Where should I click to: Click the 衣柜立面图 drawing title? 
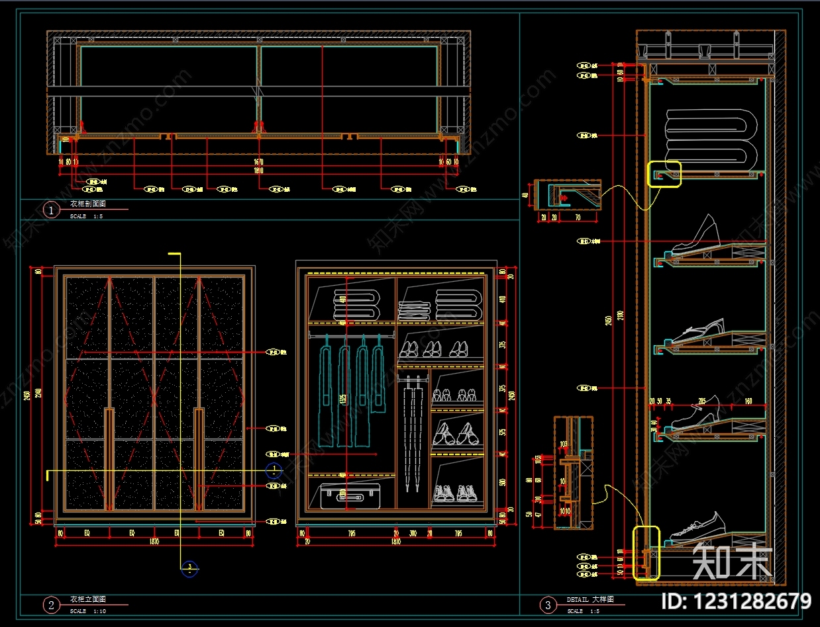[88, 599]
